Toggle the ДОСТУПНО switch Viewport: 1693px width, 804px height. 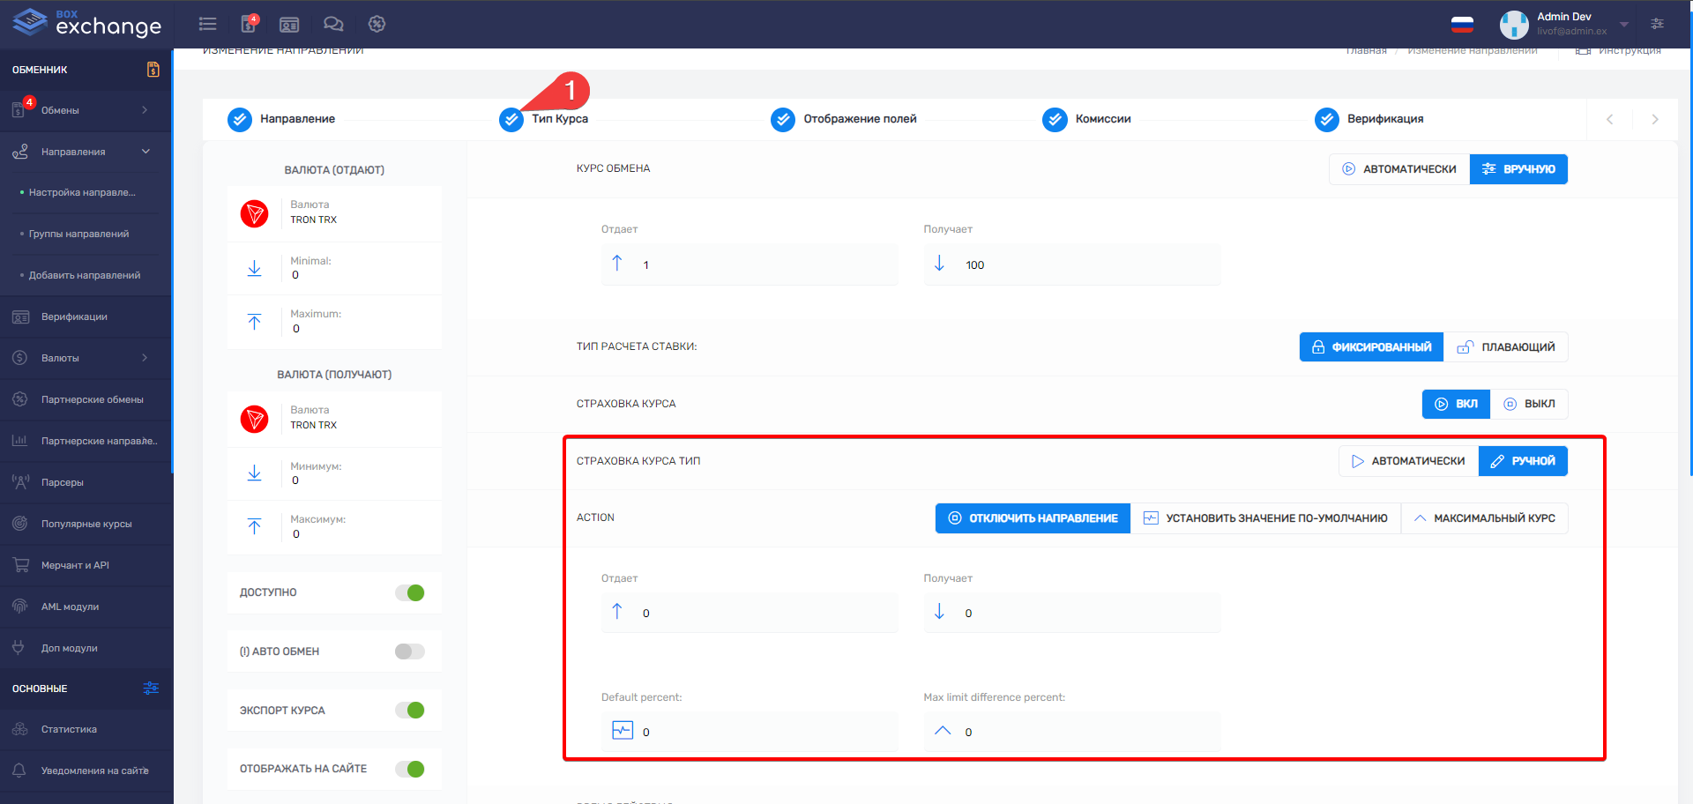tap(410, 592)
